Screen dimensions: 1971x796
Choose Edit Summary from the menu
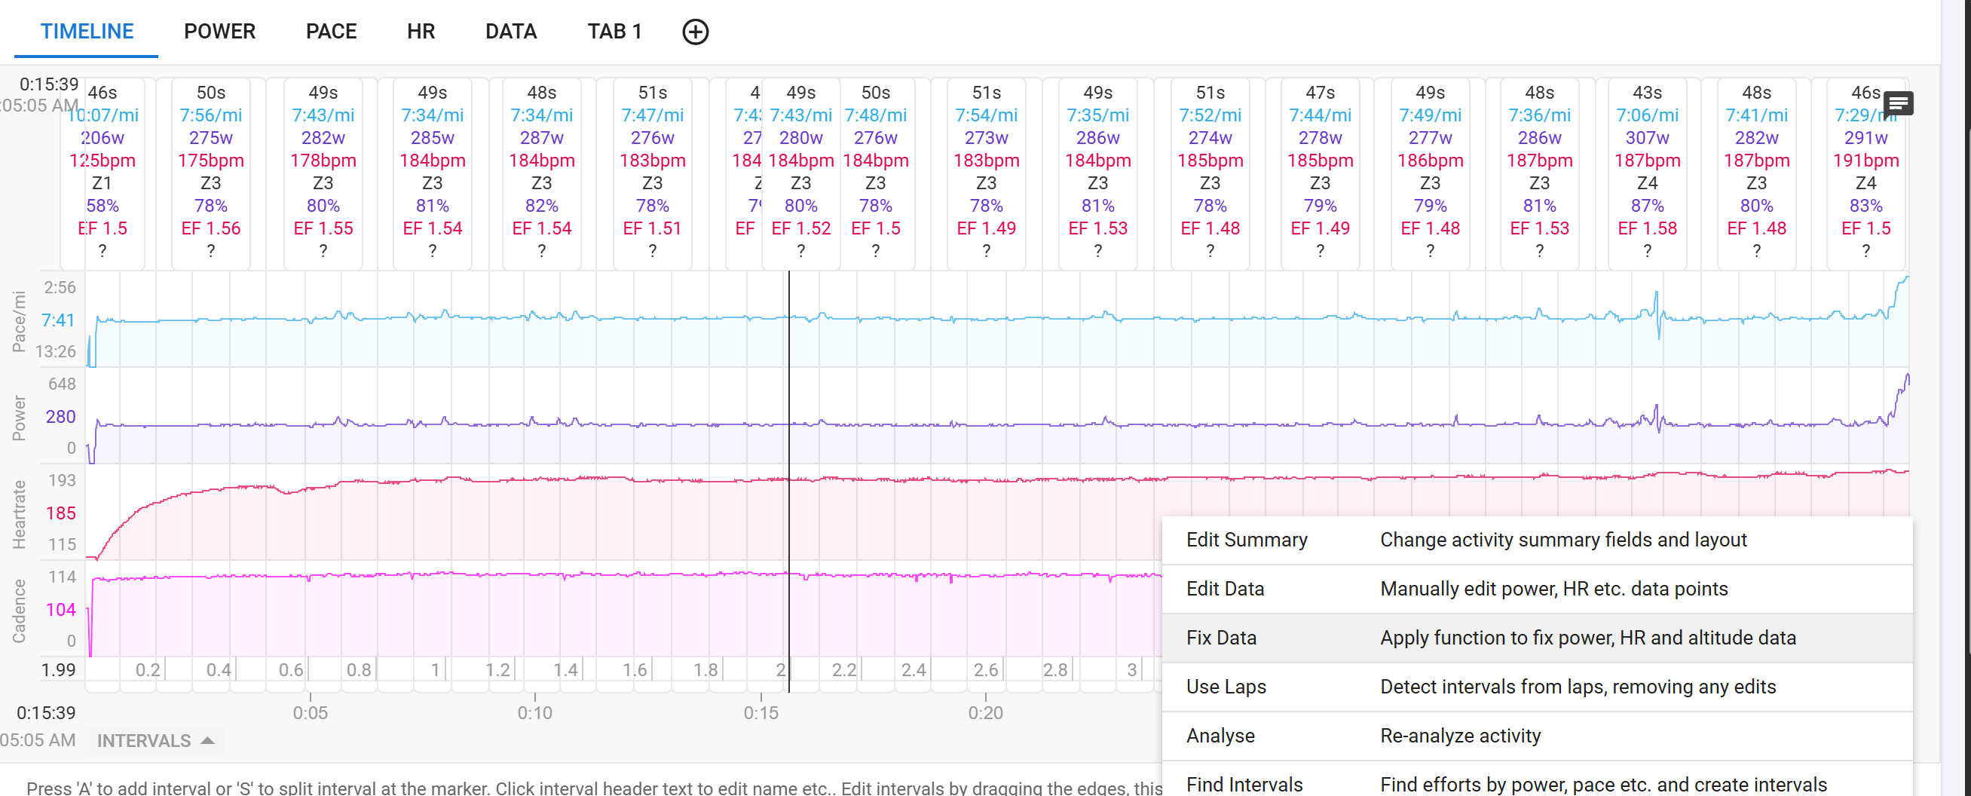1247,540
